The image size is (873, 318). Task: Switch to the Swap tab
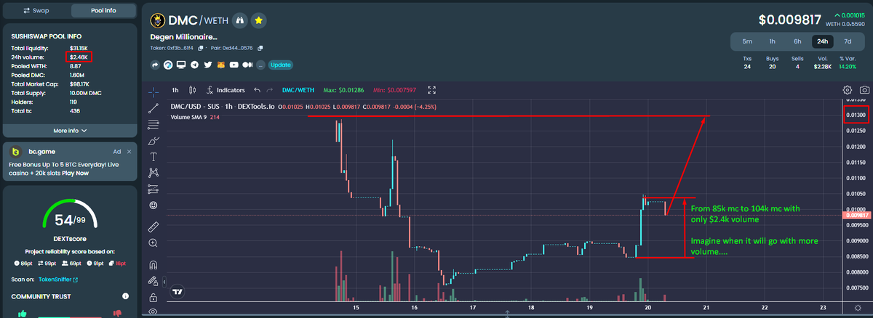point(36,11)
